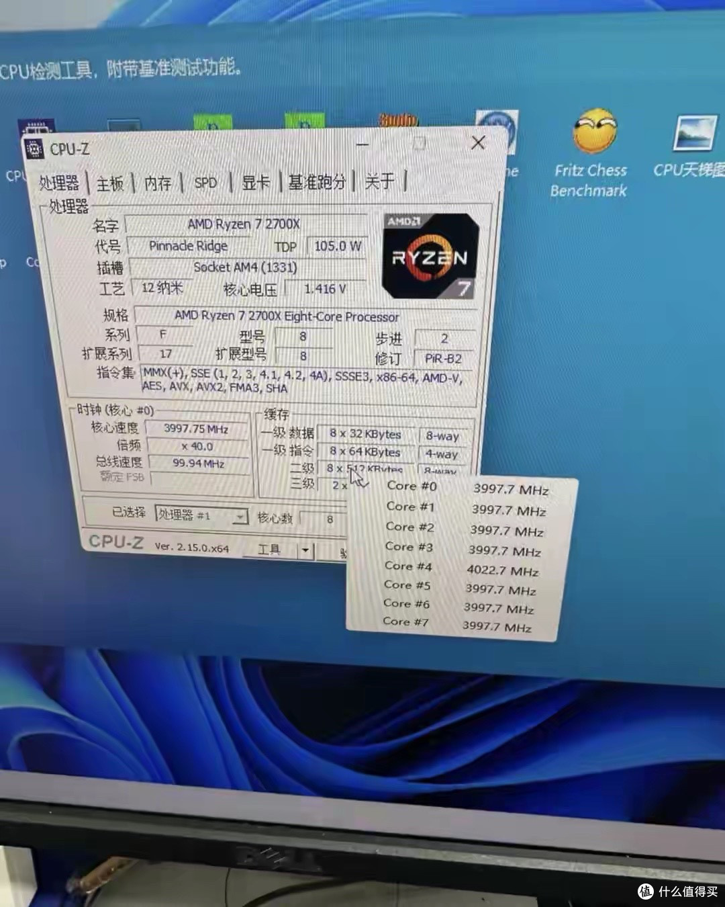Select Core #6 in the clock popup
The height and width of the screenshot is (907, 725).
coord(458,606)
